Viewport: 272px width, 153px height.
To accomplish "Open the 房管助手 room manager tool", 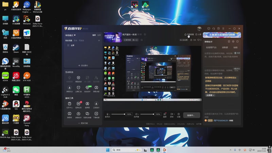I will 79,115.
